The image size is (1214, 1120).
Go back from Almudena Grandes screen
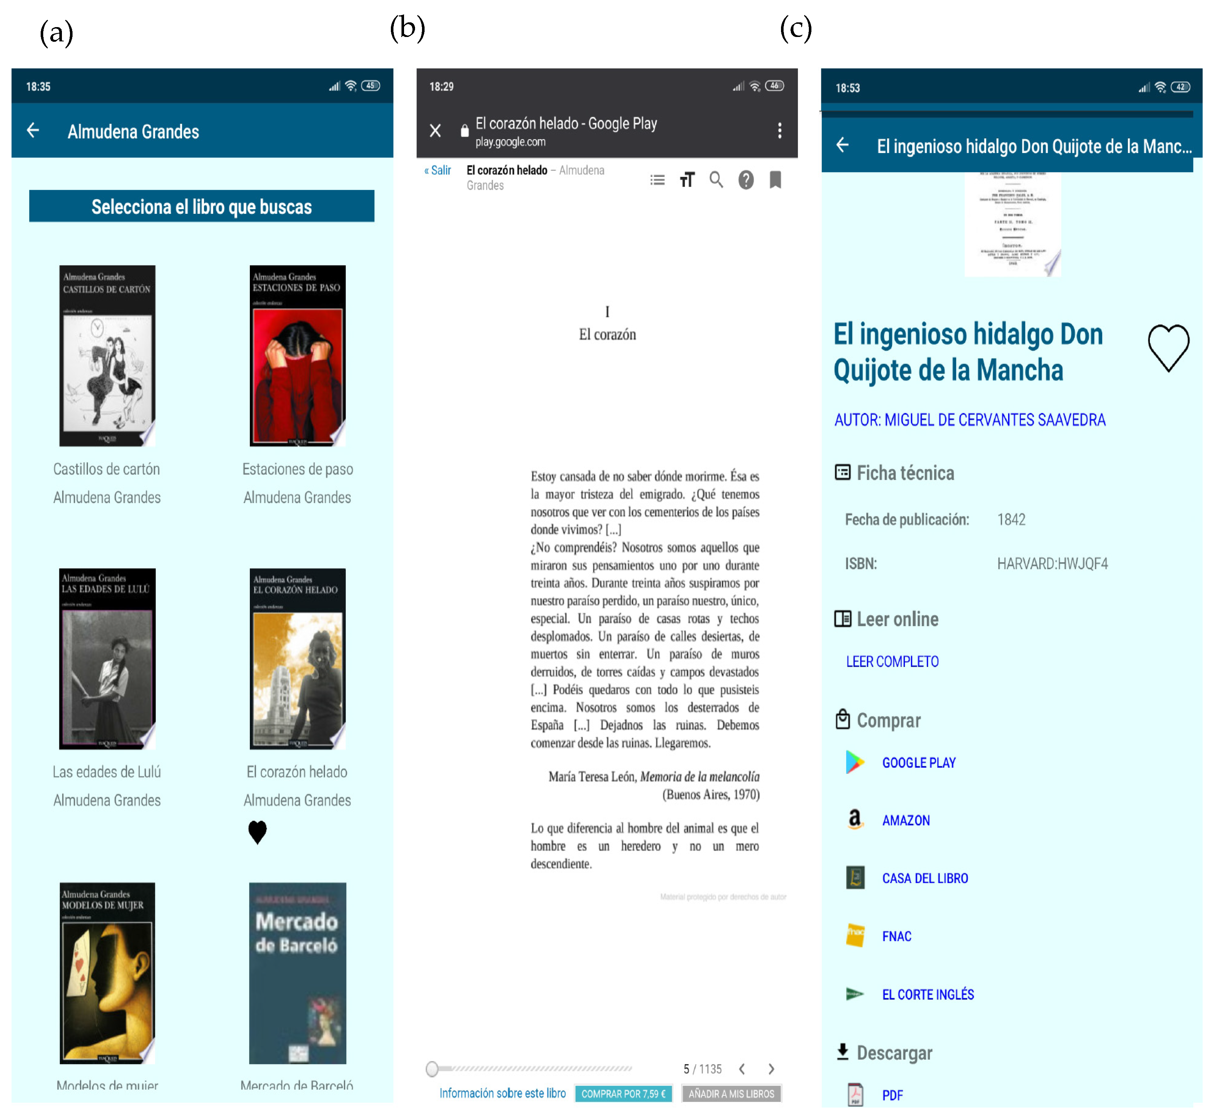click(x=33, y=130)
